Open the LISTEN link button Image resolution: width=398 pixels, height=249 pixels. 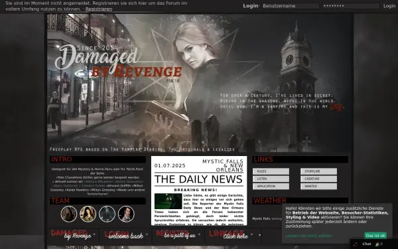point(271,179)
